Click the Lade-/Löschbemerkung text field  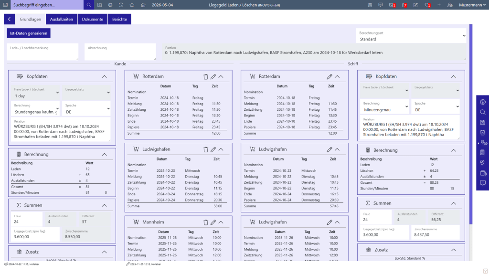(43, 52)
